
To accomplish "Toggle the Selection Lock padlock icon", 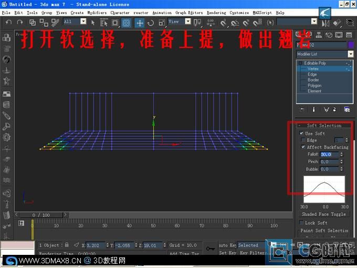I will [67, 245].
